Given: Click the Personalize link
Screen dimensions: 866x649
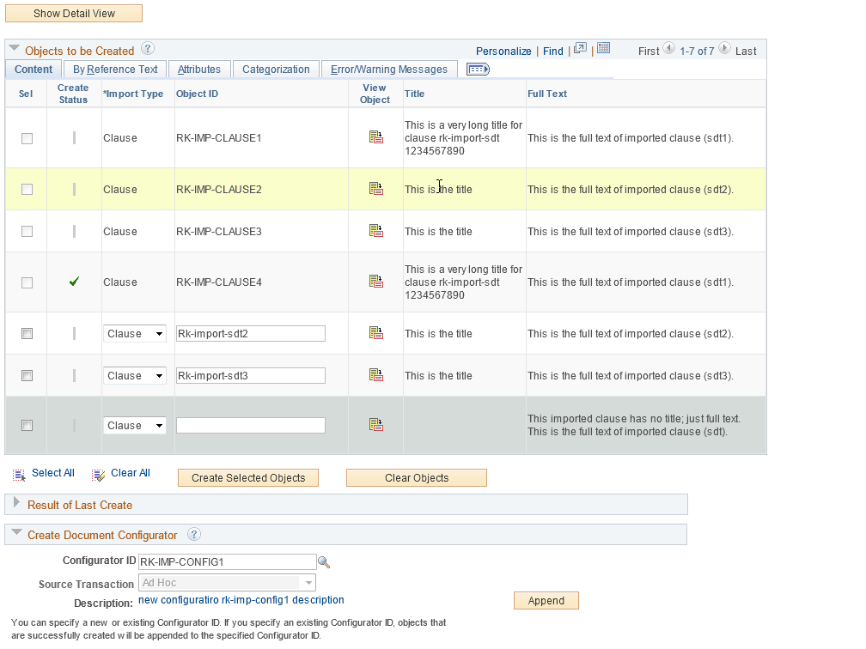Looking at the screenshot, I should [503, 52].
